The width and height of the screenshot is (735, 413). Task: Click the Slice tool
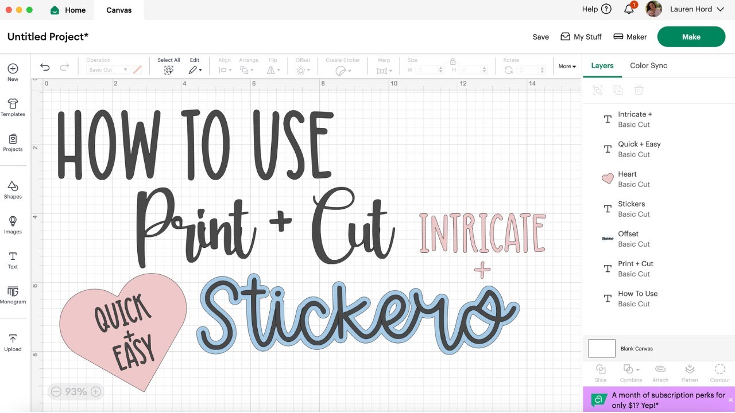(x=601, y=373)
